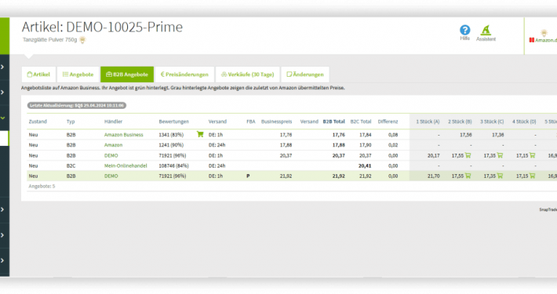Click cart icon beside 17,15 in the 21,92 row

click(532, 176)
